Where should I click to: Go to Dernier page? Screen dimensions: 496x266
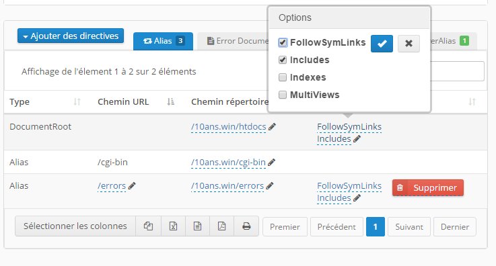pos(455,227)
